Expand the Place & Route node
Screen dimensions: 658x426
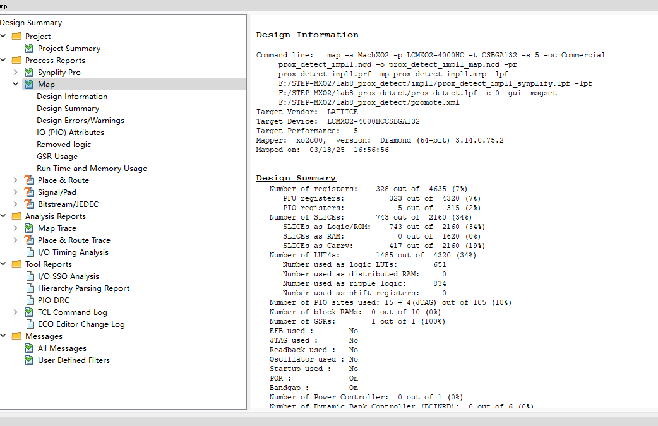click(16, 180)
